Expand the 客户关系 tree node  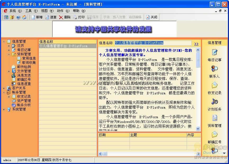coord(4,88)
